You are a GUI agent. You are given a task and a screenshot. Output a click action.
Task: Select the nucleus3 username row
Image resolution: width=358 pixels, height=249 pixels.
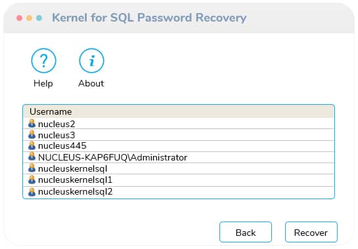(179, 135)
